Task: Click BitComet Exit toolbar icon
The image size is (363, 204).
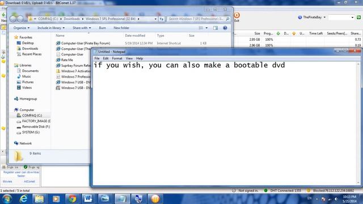Action: coord(237,17)
